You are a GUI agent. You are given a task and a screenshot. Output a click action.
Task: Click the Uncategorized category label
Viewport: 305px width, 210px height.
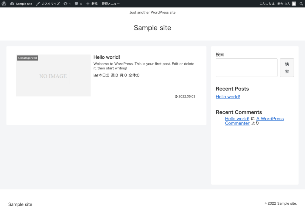(x=27, y=58)
